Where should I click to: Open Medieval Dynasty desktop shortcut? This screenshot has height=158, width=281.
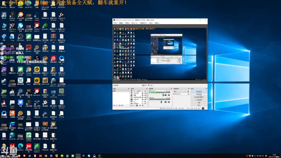[12, 16]
